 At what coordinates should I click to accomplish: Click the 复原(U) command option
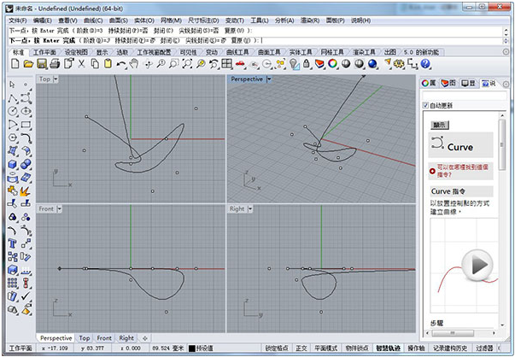(242, 40)
